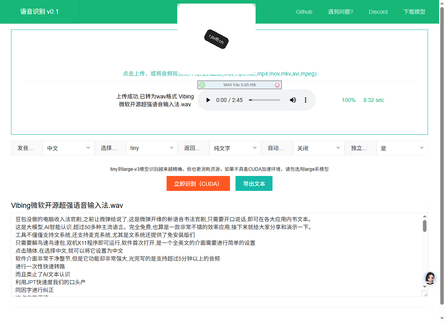Click the text area scrollbar thumb
The width and height of the screenshot is (445, 322).
425,226
